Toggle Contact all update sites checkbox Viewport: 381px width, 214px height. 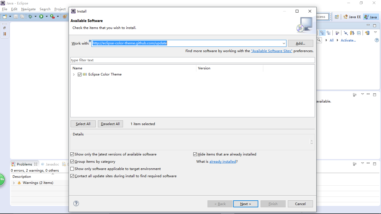click(72, 176)
